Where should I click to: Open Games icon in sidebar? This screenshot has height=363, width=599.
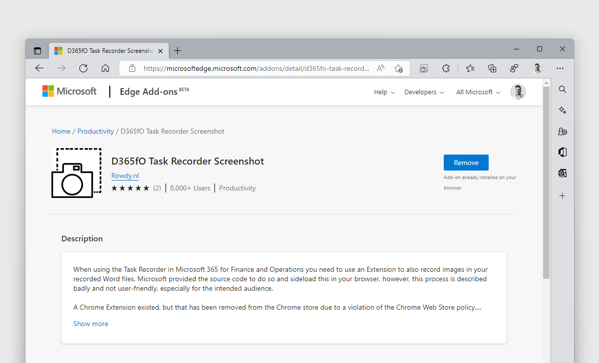(x=563, y=132)
